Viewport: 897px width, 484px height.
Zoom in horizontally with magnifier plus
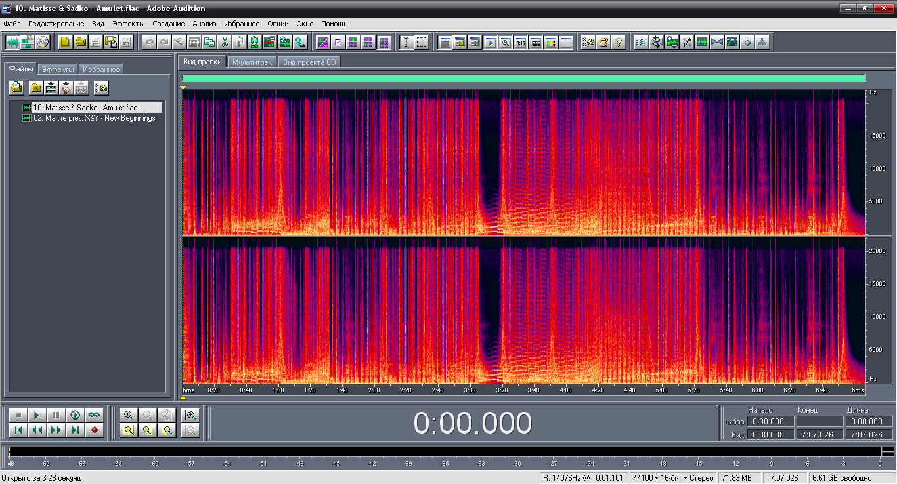point(129,415)
